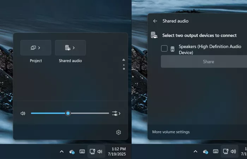Click the speaker device icon next to Speakers

pos(173,49)
